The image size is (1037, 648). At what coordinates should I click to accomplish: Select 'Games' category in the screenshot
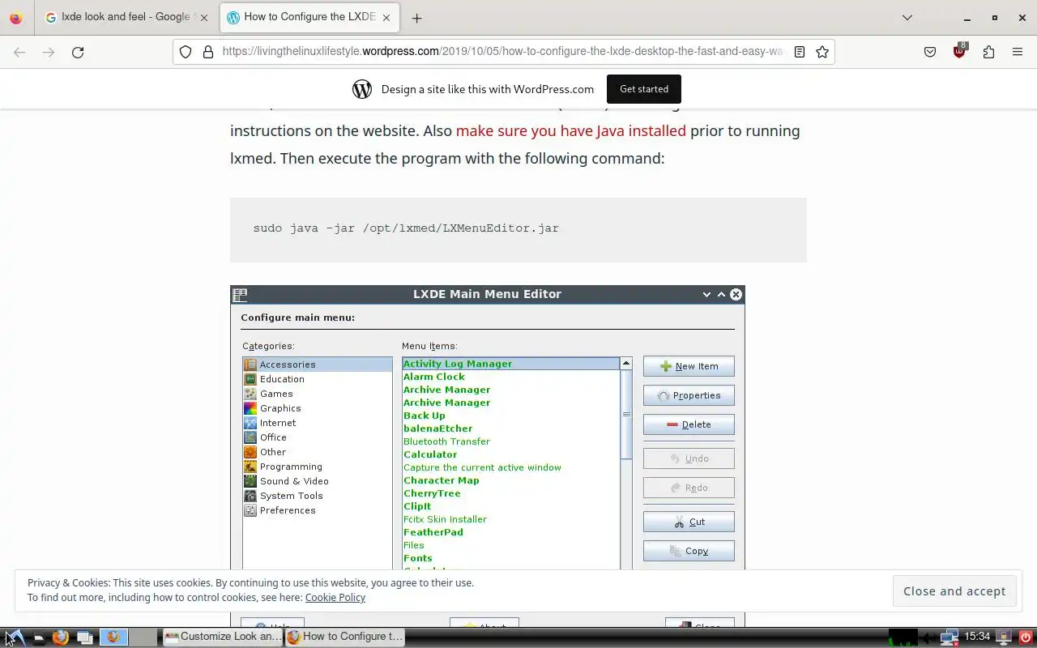tap(318, 394)
